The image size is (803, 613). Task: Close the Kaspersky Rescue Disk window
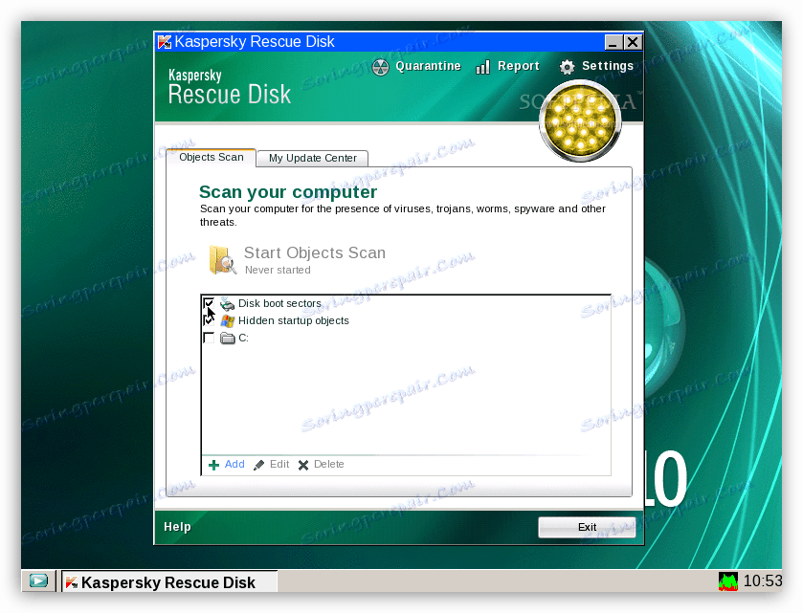click(x=633, y=42)
